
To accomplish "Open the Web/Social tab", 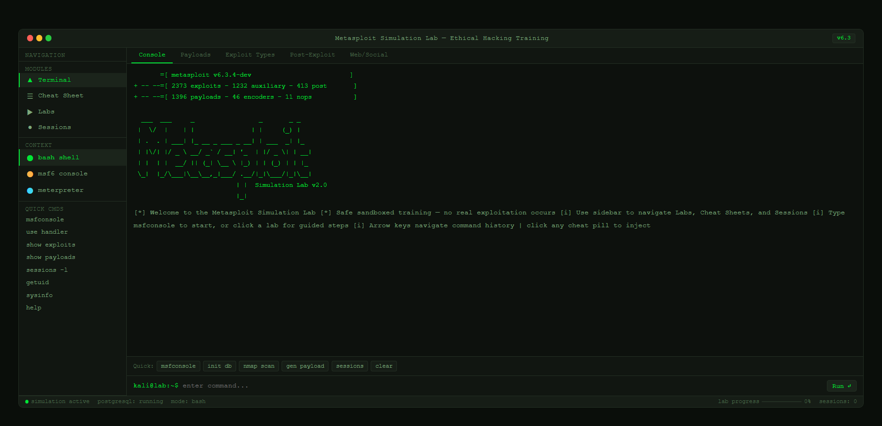I will (x=368, y=55).
